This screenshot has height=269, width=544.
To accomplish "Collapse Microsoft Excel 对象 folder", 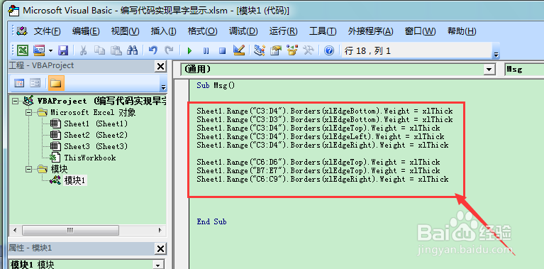I will 30,112.
